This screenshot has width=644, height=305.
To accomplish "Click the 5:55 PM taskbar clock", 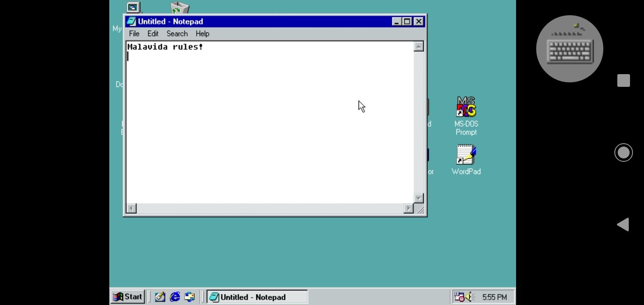I will click(x=494, y=297).
